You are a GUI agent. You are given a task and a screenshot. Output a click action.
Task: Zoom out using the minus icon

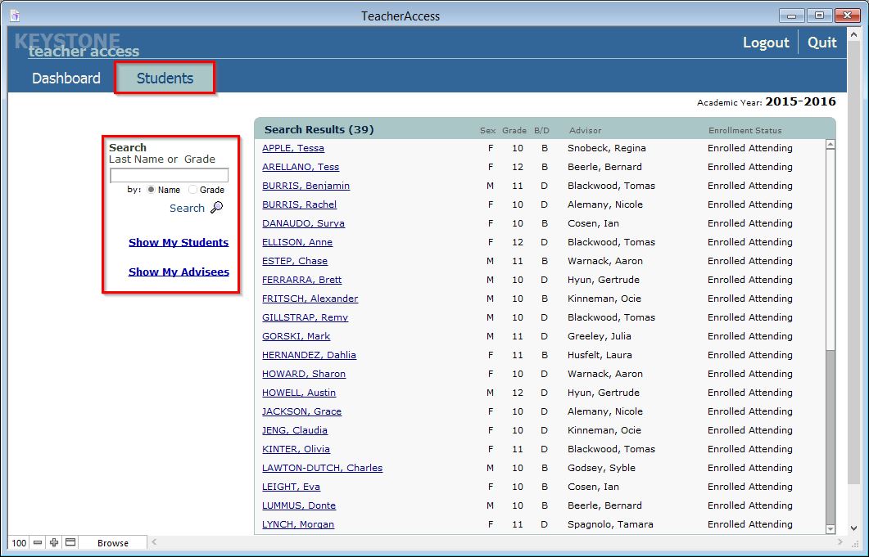[38, 543]
